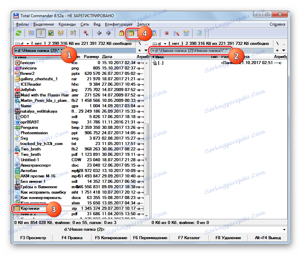Screen dimensions: 301x255
Task: Click the invert selection toolbar icon
Action: [73, 33]
